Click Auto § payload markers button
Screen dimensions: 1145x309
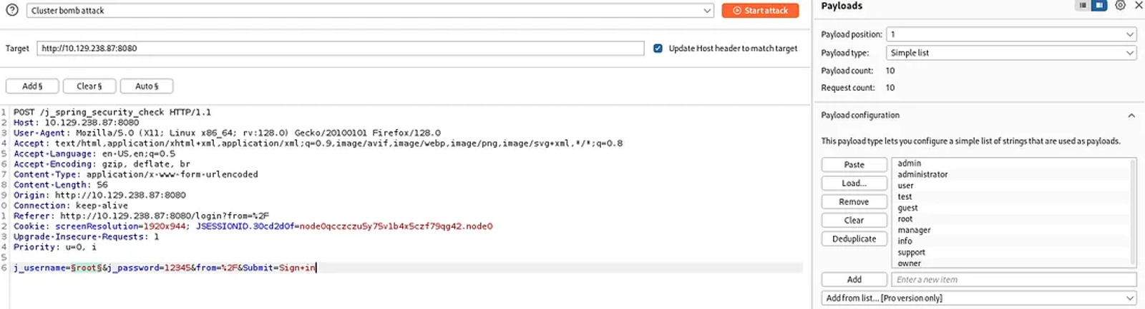click(147, 86)
